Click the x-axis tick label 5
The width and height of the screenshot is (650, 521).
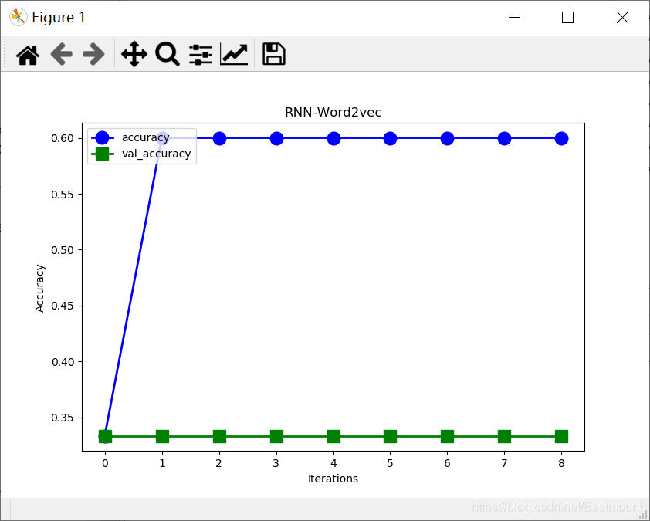(390, 463)
